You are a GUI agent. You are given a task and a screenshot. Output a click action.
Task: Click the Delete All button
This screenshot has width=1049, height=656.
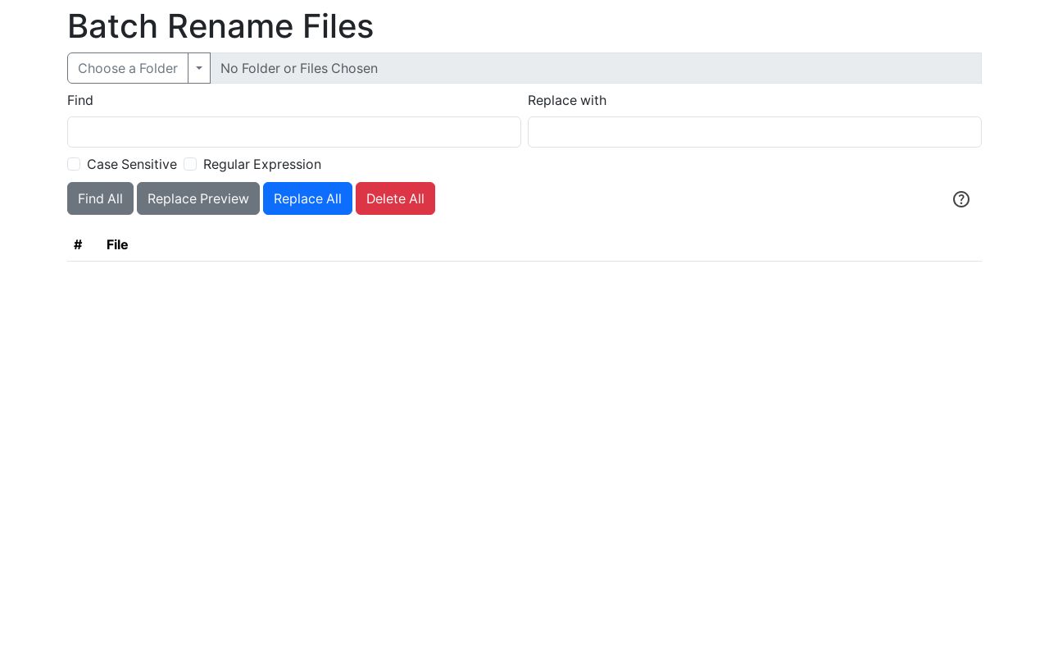[395, 198]
